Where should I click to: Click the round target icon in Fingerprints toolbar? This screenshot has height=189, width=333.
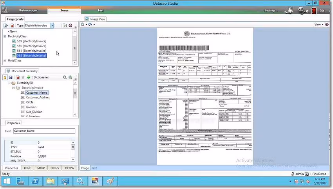pyautogui.click(x=71, y=25)
